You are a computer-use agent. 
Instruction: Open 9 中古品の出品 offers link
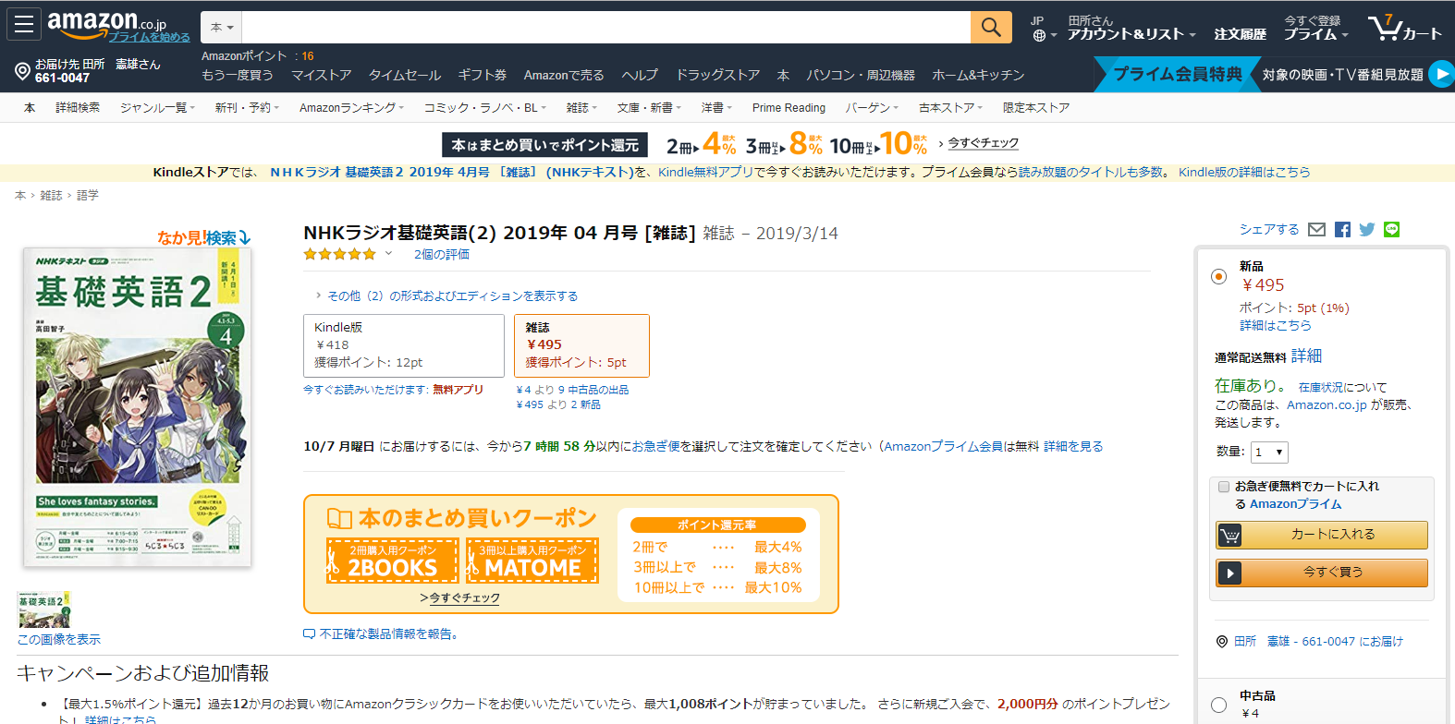point(572,390)
